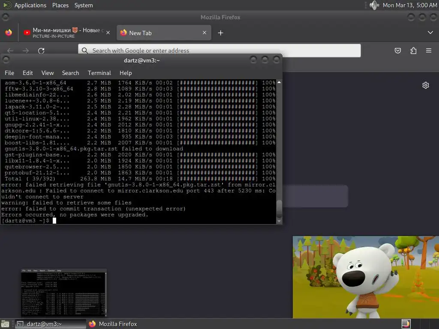
Task: Click the 'qutebrowser-2.5....' download row
Action: [x=140, y=167]
